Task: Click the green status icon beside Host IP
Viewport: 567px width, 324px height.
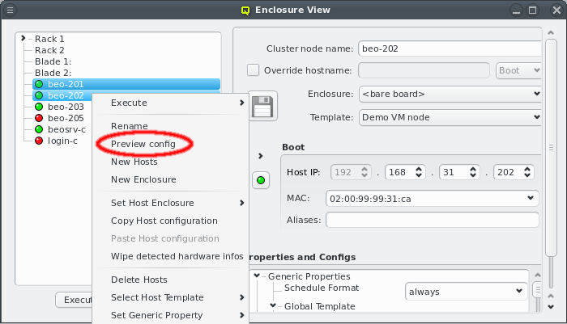Action: tap(262, 179)
